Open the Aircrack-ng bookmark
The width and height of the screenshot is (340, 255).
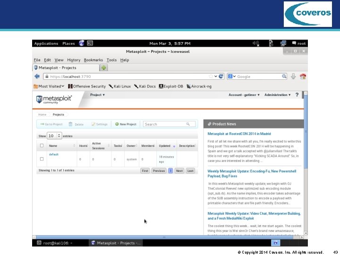[199, 86]
